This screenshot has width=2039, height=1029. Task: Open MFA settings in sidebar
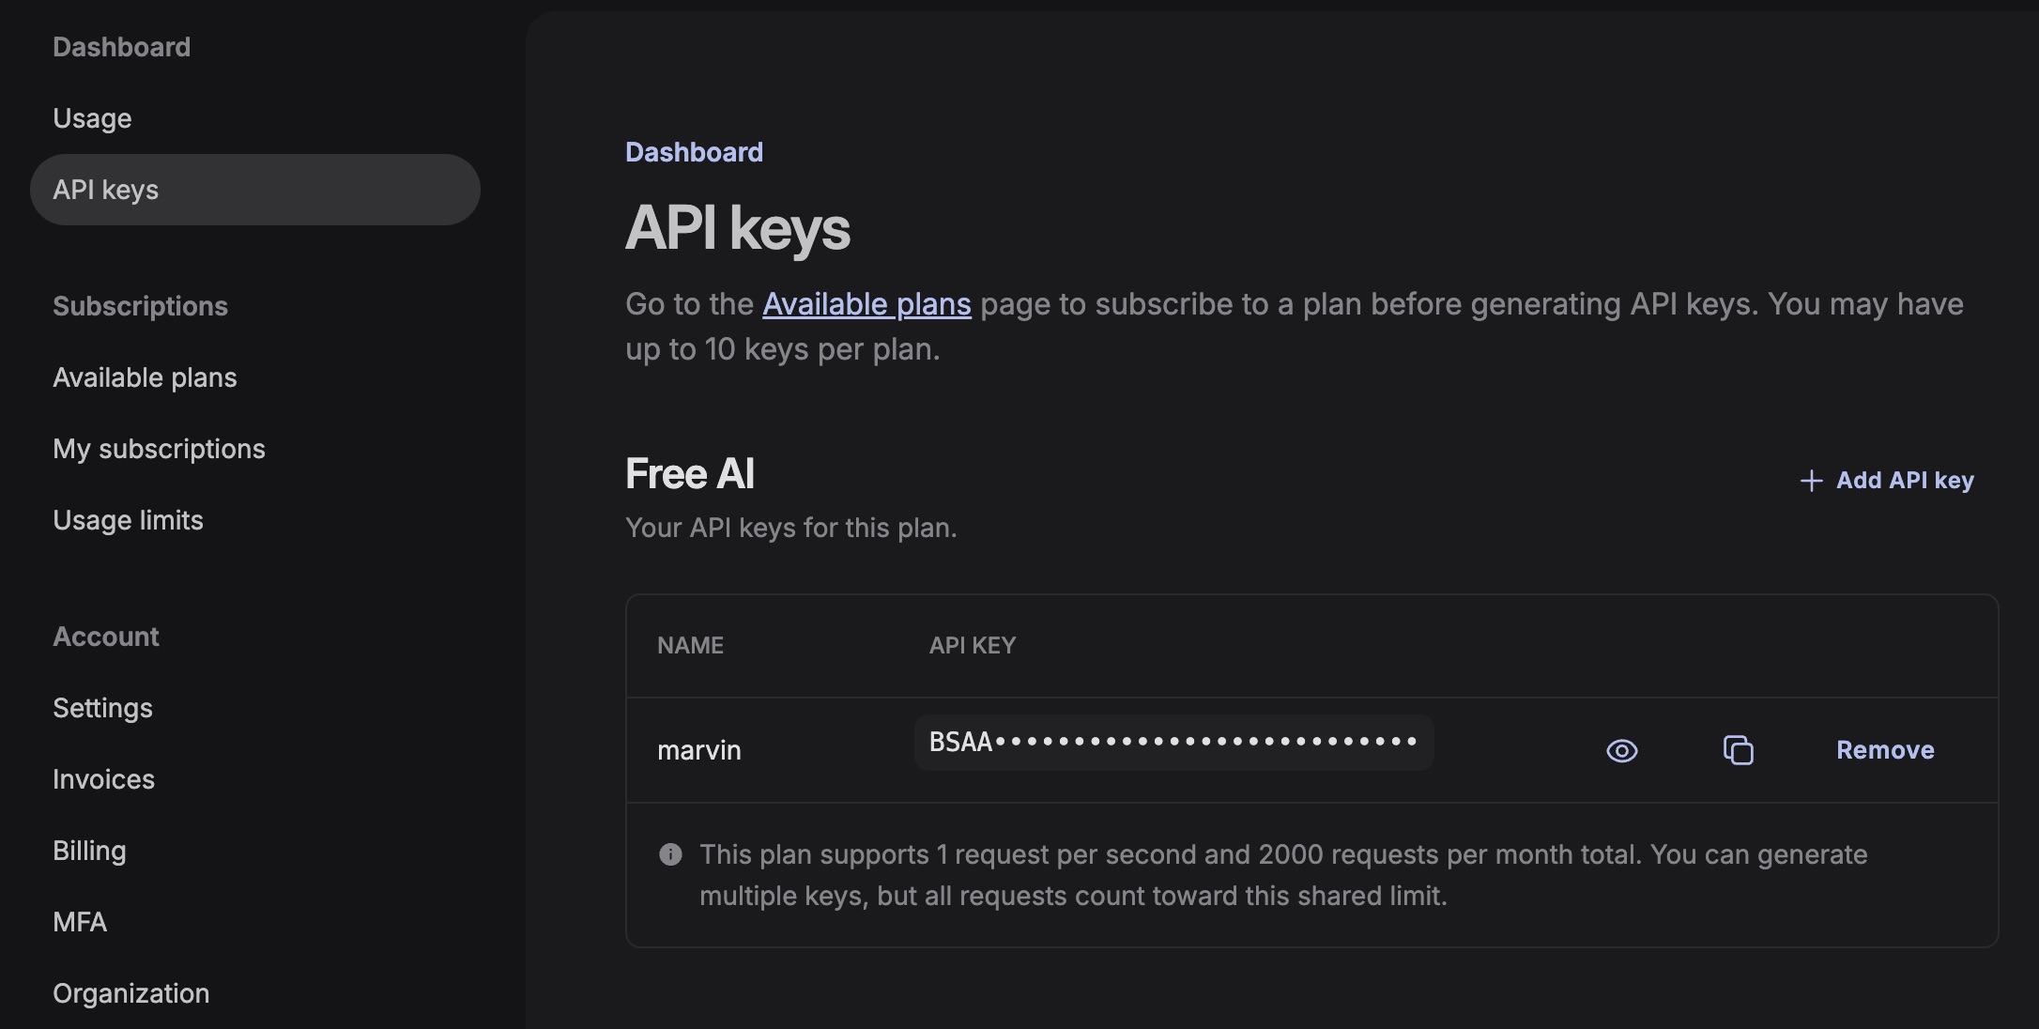point(80,922)
